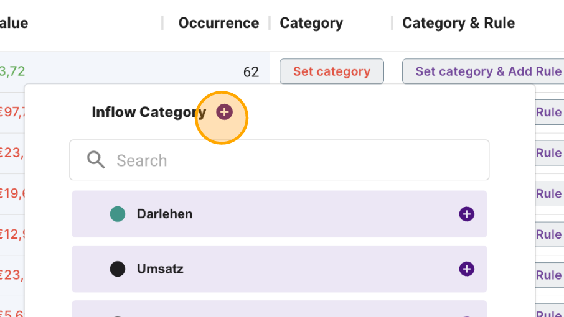Click the Rule button in the €97 row
564x317 pixels.
549,112
